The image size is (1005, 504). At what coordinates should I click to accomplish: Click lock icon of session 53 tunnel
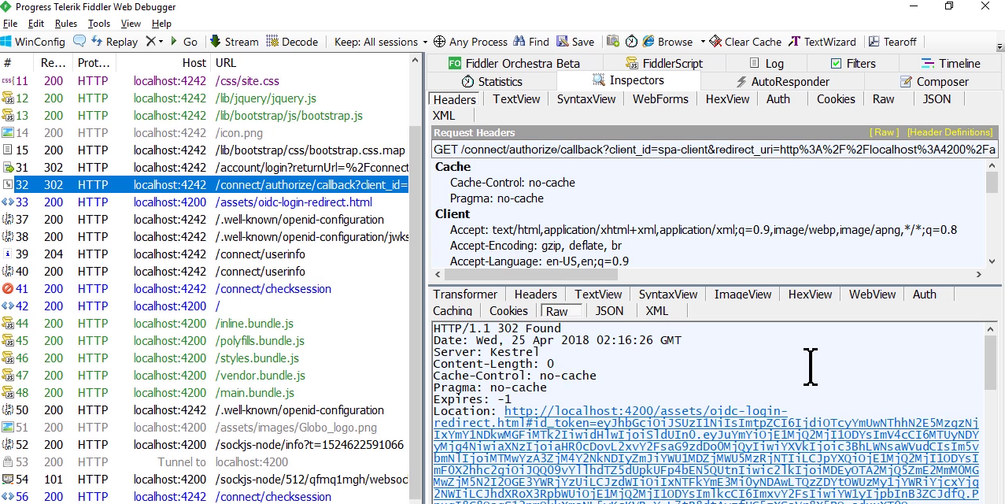point(8,461)
